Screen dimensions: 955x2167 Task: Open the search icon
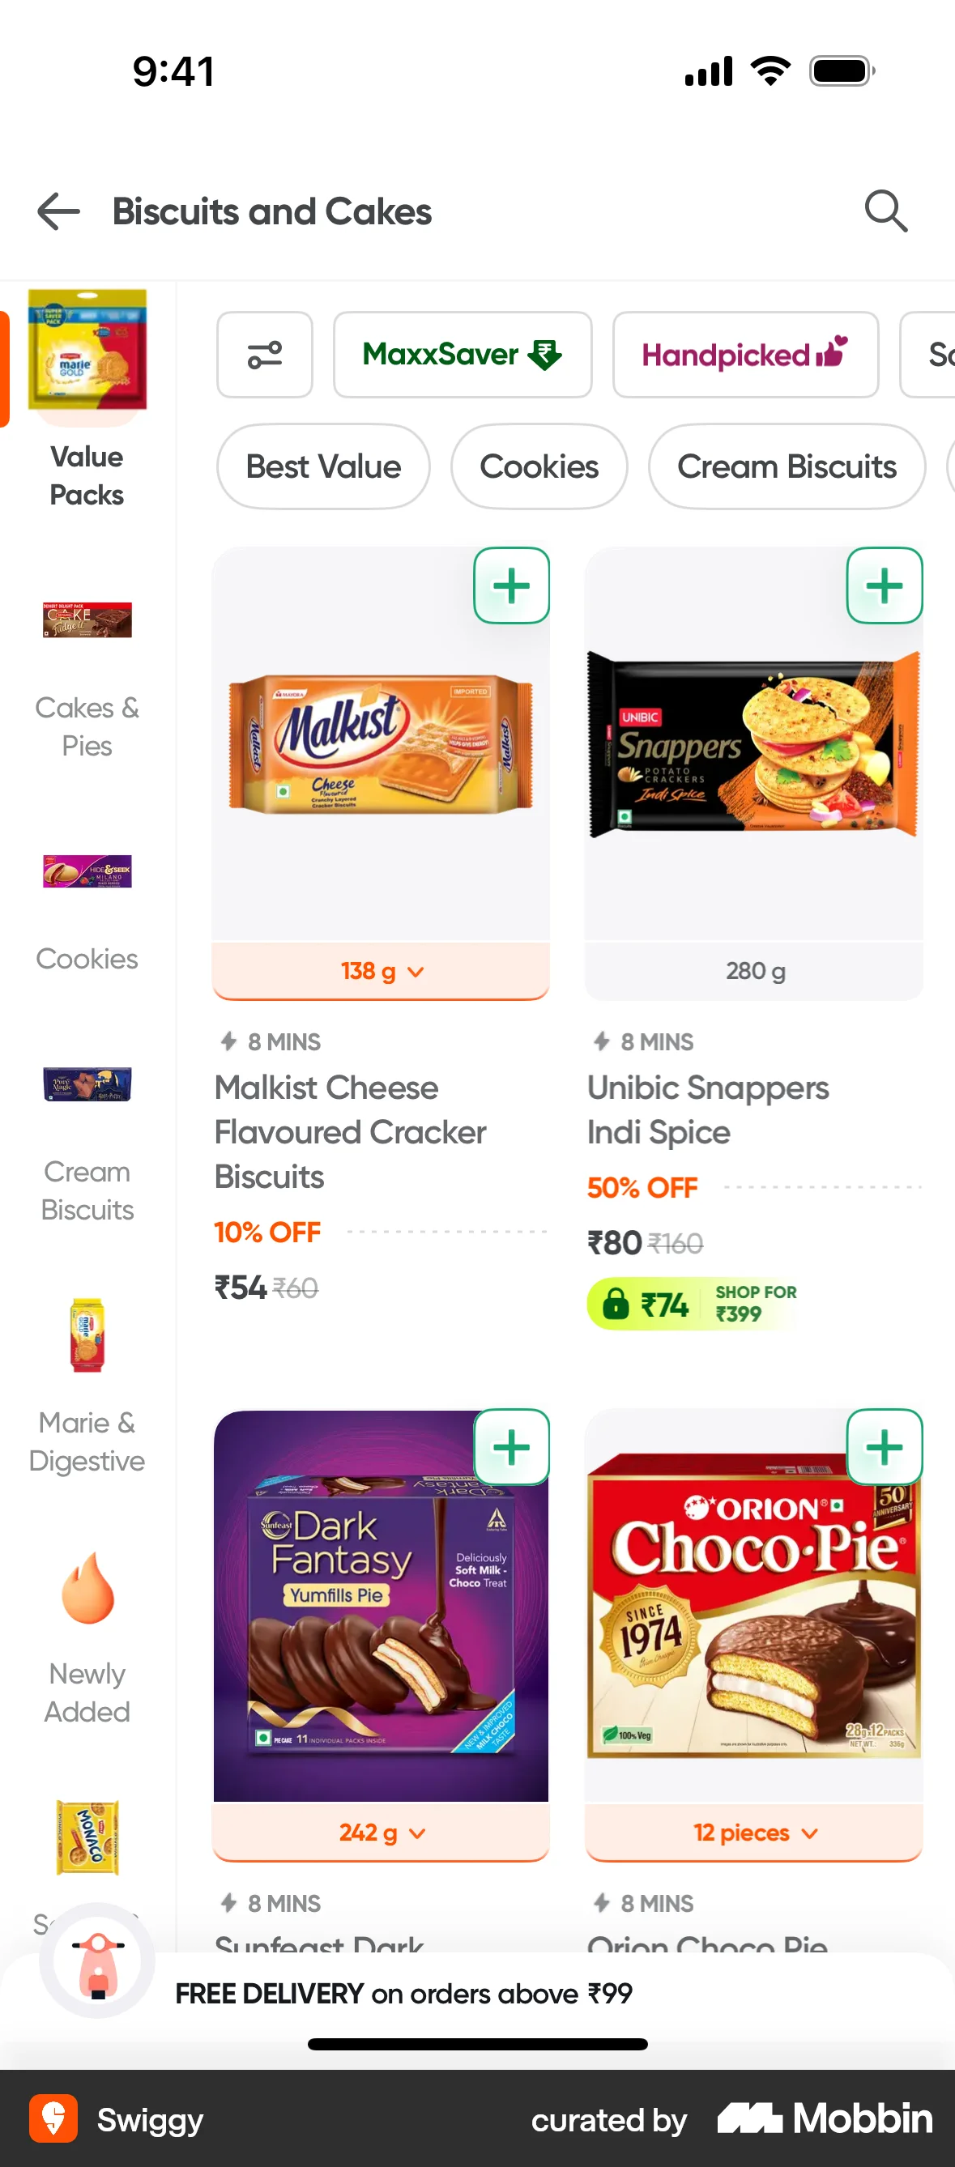[886, 211]
